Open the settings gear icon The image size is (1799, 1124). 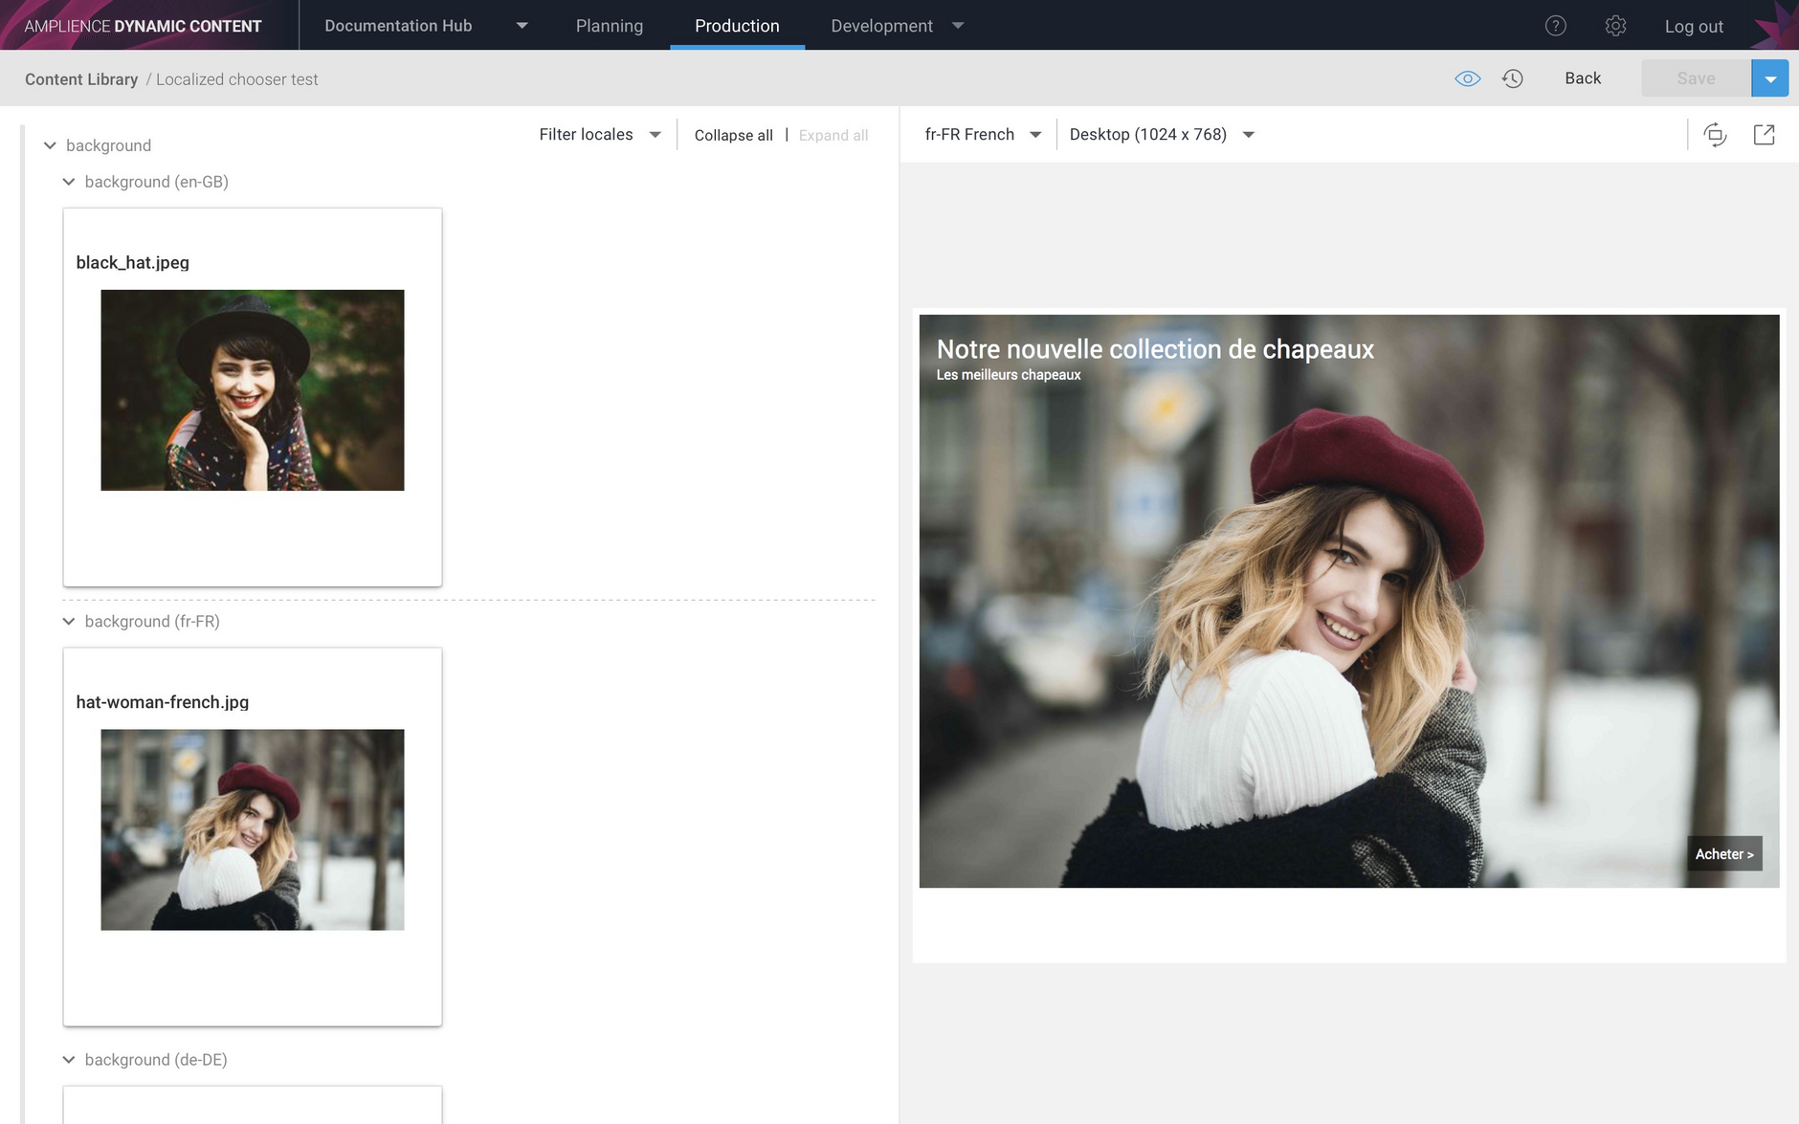click(1615, 26)
